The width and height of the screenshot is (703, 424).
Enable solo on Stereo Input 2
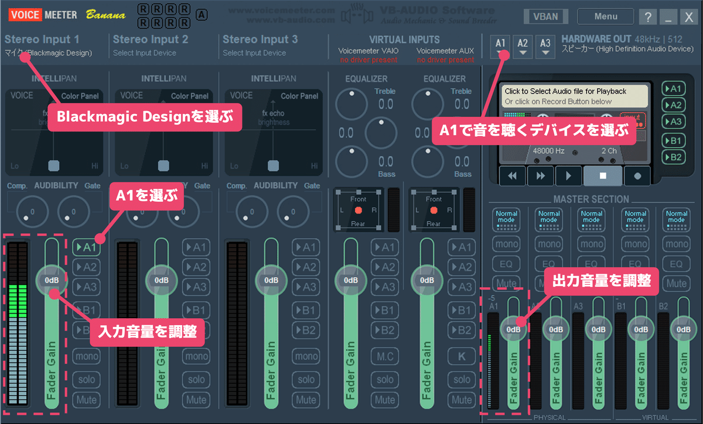point(196,380)
